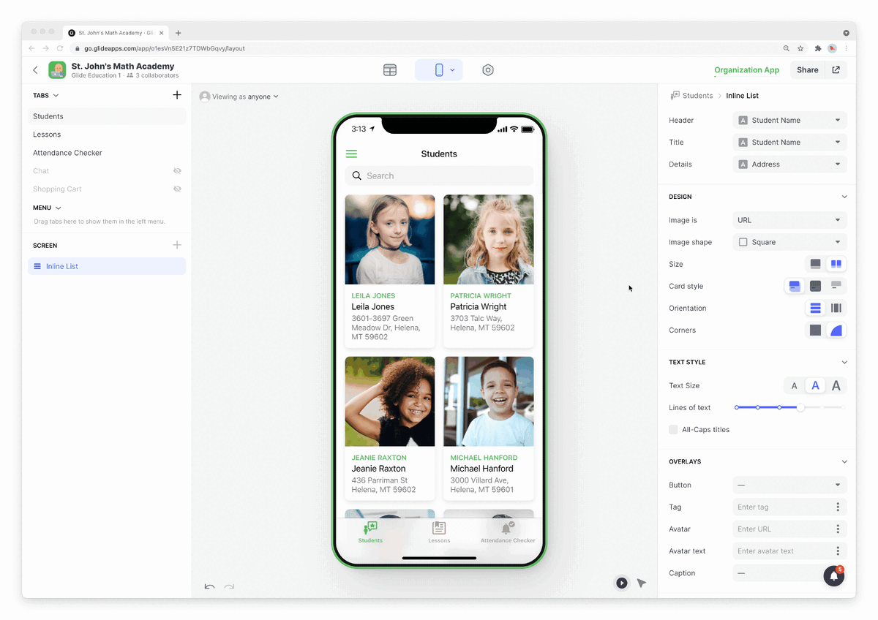Open 'Image is' URL dropdown

[x=789, y=220]
